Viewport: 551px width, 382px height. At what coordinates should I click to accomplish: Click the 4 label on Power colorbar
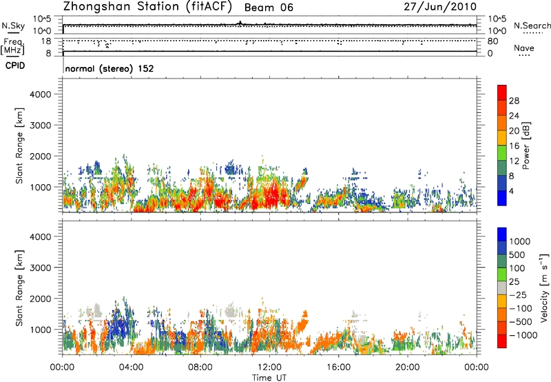click(512, 192)
